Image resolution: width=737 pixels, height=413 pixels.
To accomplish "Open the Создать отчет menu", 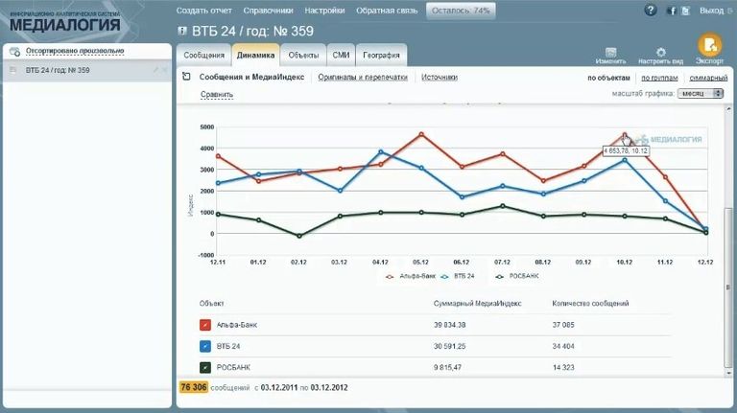I will coord(204,11).
